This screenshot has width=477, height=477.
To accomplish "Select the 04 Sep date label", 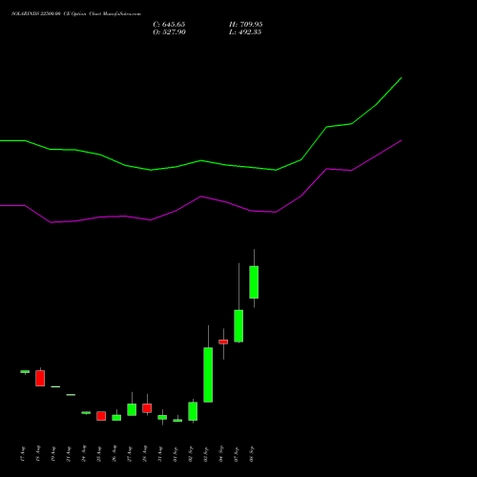I will [221, 454].
